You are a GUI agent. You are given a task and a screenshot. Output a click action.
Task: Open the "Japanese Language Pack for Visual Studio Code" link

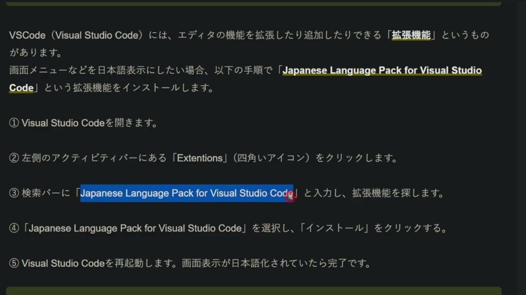(383, 70)
